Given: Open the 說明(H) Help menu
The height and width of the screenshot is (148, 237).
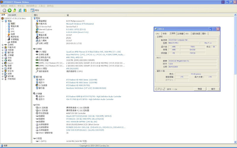Looking at the screenshot, I should coord(50,6).
